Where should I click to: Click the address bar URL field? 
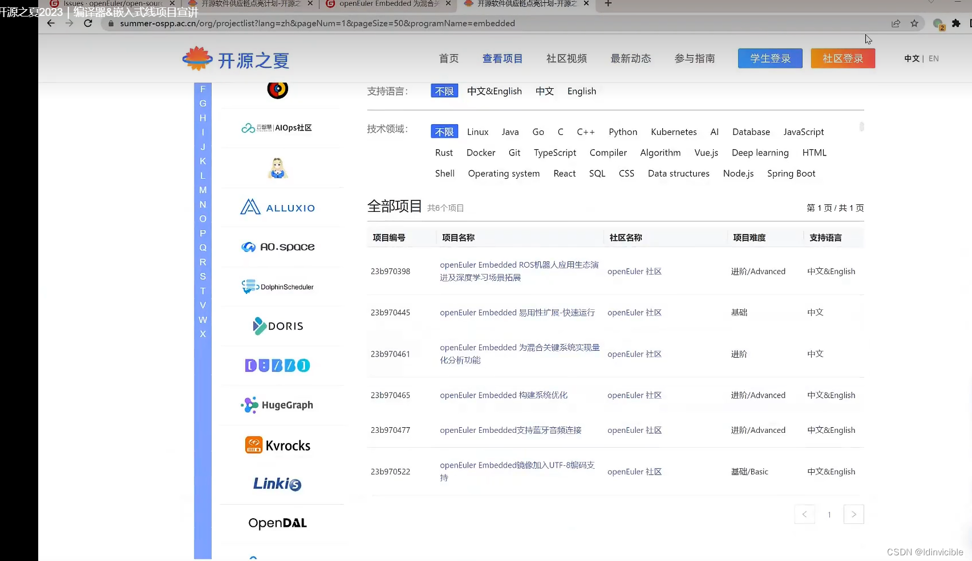[496, 23]
